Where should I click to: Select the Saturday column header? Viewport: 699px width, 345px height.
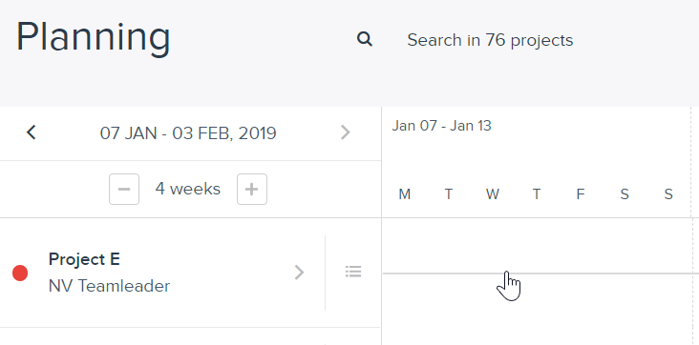tap(625, 194)
